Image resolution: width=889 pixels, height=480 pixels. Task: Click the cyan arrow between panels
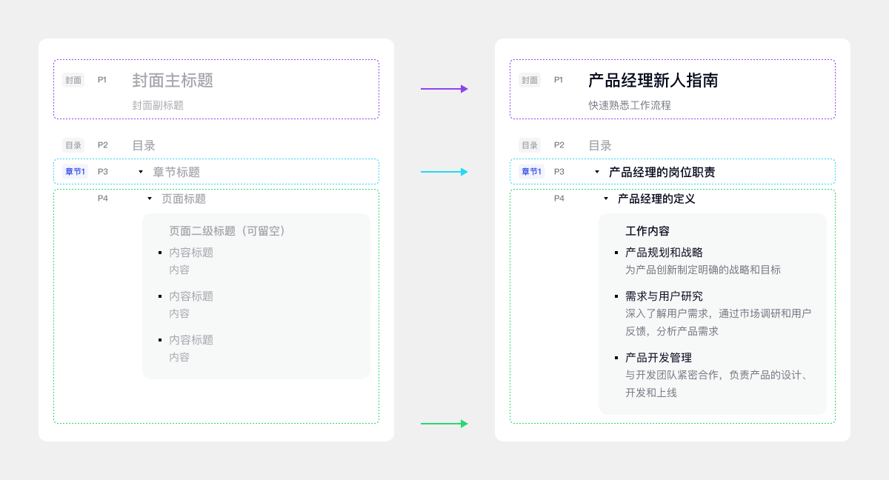coord(444,172)
